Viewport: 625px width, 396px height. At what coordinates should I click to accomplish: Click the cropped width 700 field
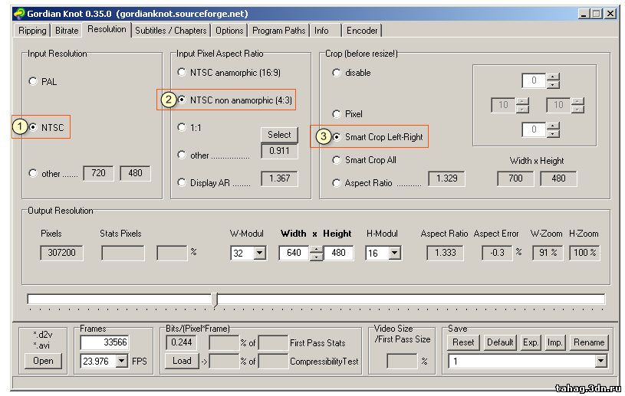(x=515, y=178)
